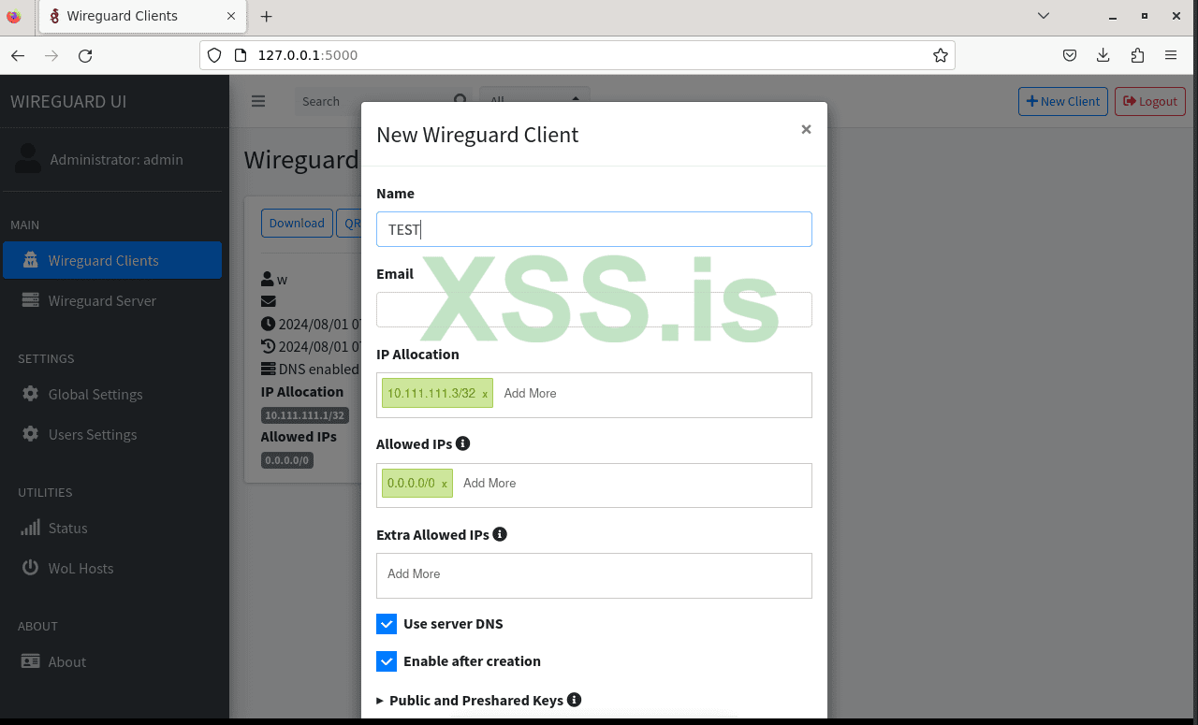
Task: Click the Status signal bars icon
Action: [x=31, y=528]
